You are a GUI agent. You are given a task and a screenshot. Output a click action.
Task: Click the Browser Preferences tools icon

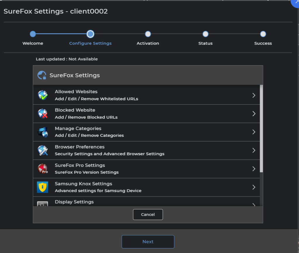[x=43, y=151]
